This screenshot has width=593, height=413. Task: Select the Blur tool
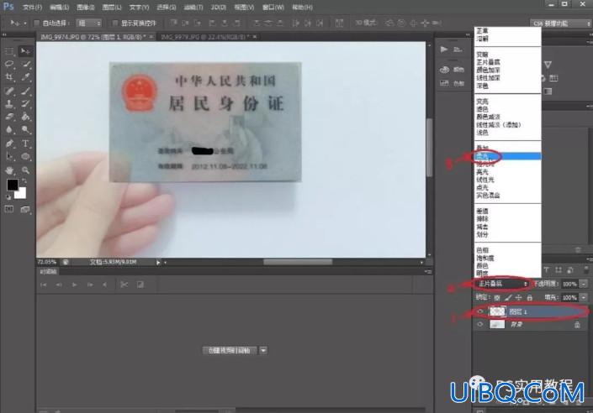9,130
